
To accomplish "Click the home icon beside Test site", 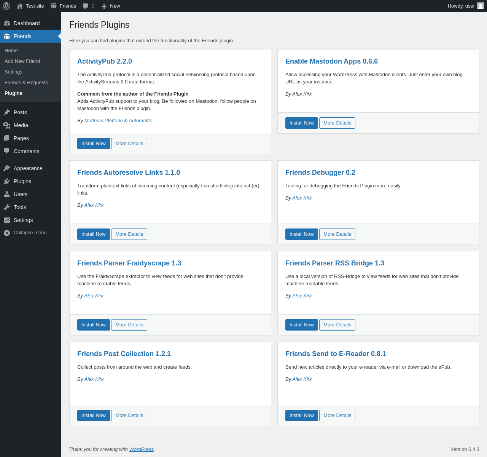I will click(x=20, y=6).
